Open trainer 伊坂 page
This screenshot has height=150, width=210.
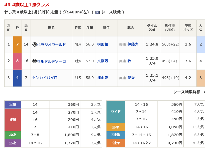(x=131, y=78)
